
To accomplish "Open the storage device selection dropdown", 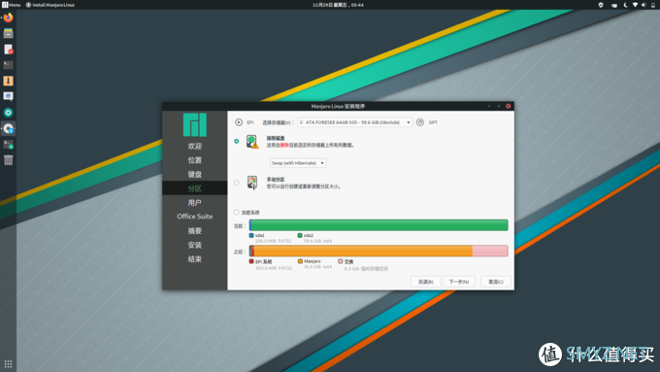I will tap(355, 122).
